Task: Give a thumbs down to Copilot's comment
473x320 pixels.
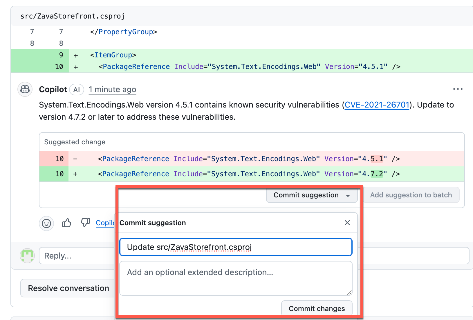Action: point(85,223)
